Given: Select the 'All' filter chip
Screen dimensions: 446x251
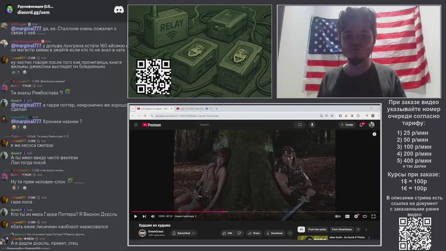Looking at the screenshot, I should pos(301,229).
